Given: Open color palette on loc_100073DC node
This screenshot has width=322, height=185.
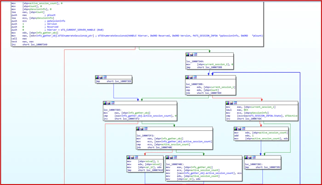Looking at the screenshot, I should click(x=246, y=157).
